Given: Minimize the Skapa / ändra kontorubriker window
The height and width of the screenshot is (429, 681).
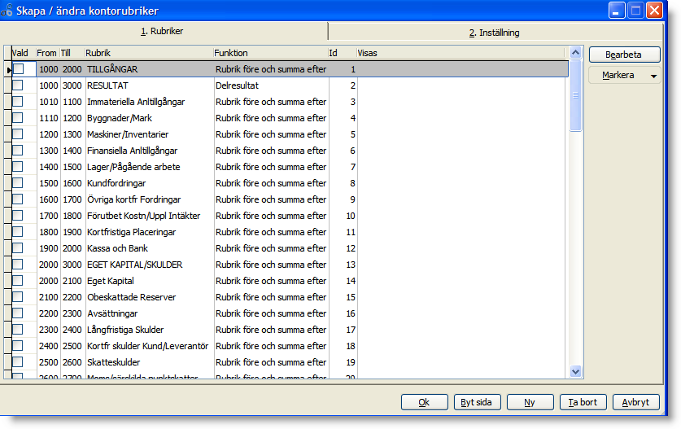Looking at the screenshot, I should (x=616, y=10).
